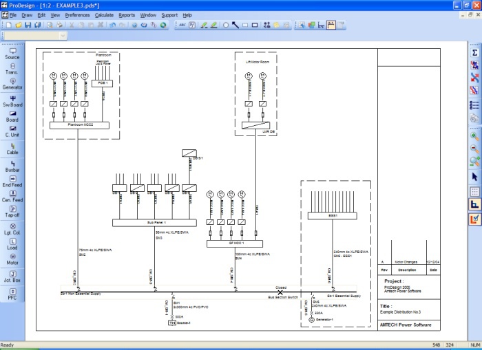Click the NUM status bar indicator
The image size is (482, 350).
[x=475, y=345]
